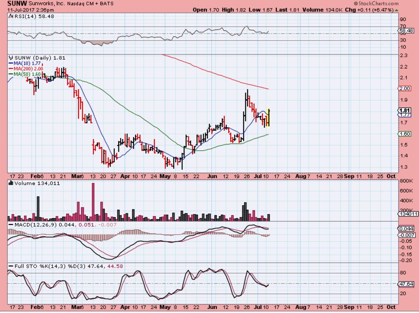Click the MACD legend line marker
Screen dimensions: 419x313
11,225
